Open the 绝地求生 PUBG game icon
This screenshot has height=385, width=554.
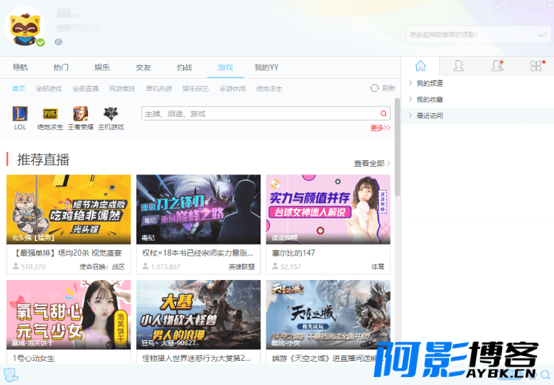50,115
